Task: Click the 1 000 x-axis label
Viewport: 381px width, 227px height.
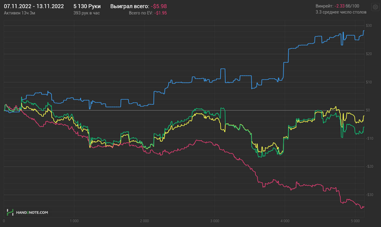Action: (74, 221)
